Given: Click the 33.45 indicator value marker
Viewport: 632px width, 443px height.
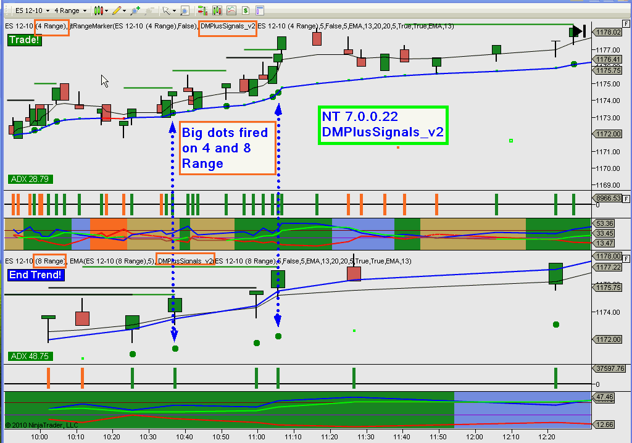Looking at the screenshot, I should click(603, 233).
